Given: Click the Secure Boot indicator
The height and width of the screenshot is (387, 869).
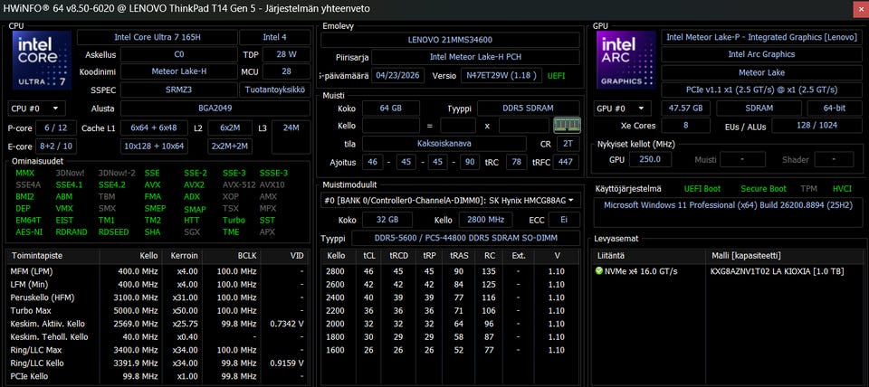Looking at the screenshot, I should pos(764,189).
